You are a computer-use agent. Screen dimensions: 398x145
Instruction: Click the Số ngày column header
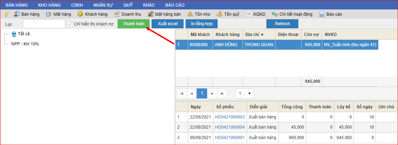[x=365, y=107]
